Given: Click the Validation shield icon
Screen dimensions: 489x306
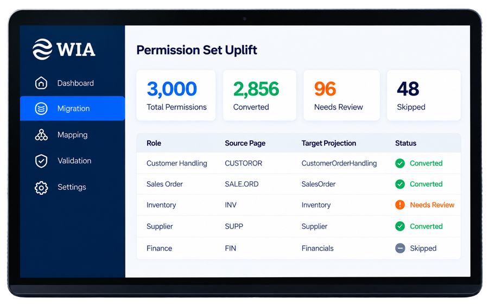Looking at the screenshot, I should coord(41,161).
